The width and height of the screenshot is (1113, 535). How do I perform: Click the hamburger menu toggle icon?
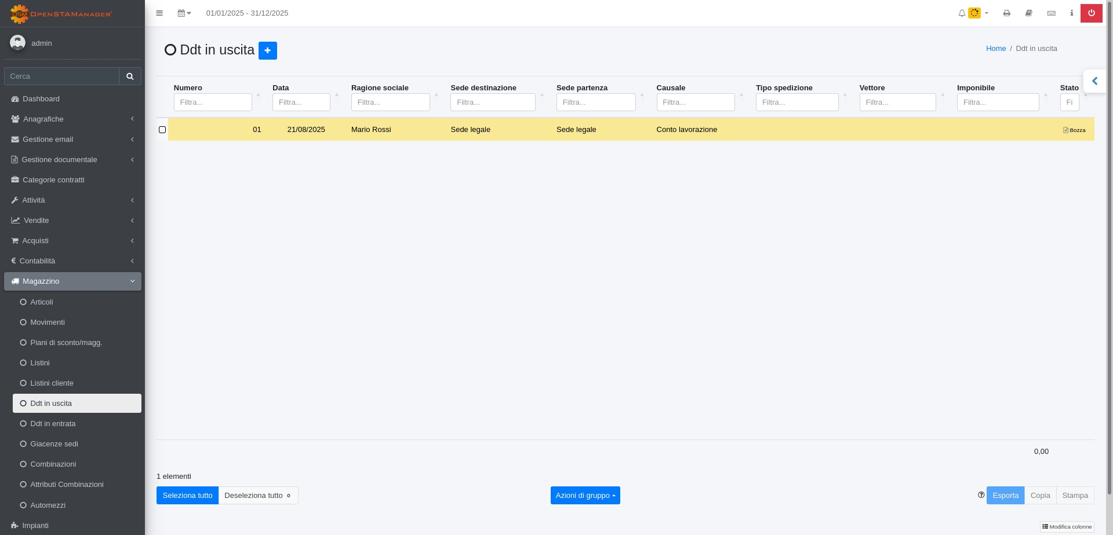coord(159,13)
